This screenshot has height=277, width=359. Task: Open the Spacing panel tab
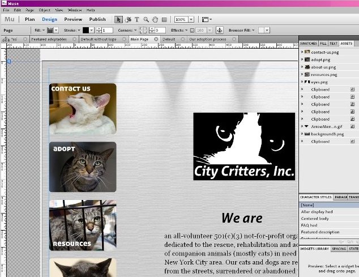(339, 248)
